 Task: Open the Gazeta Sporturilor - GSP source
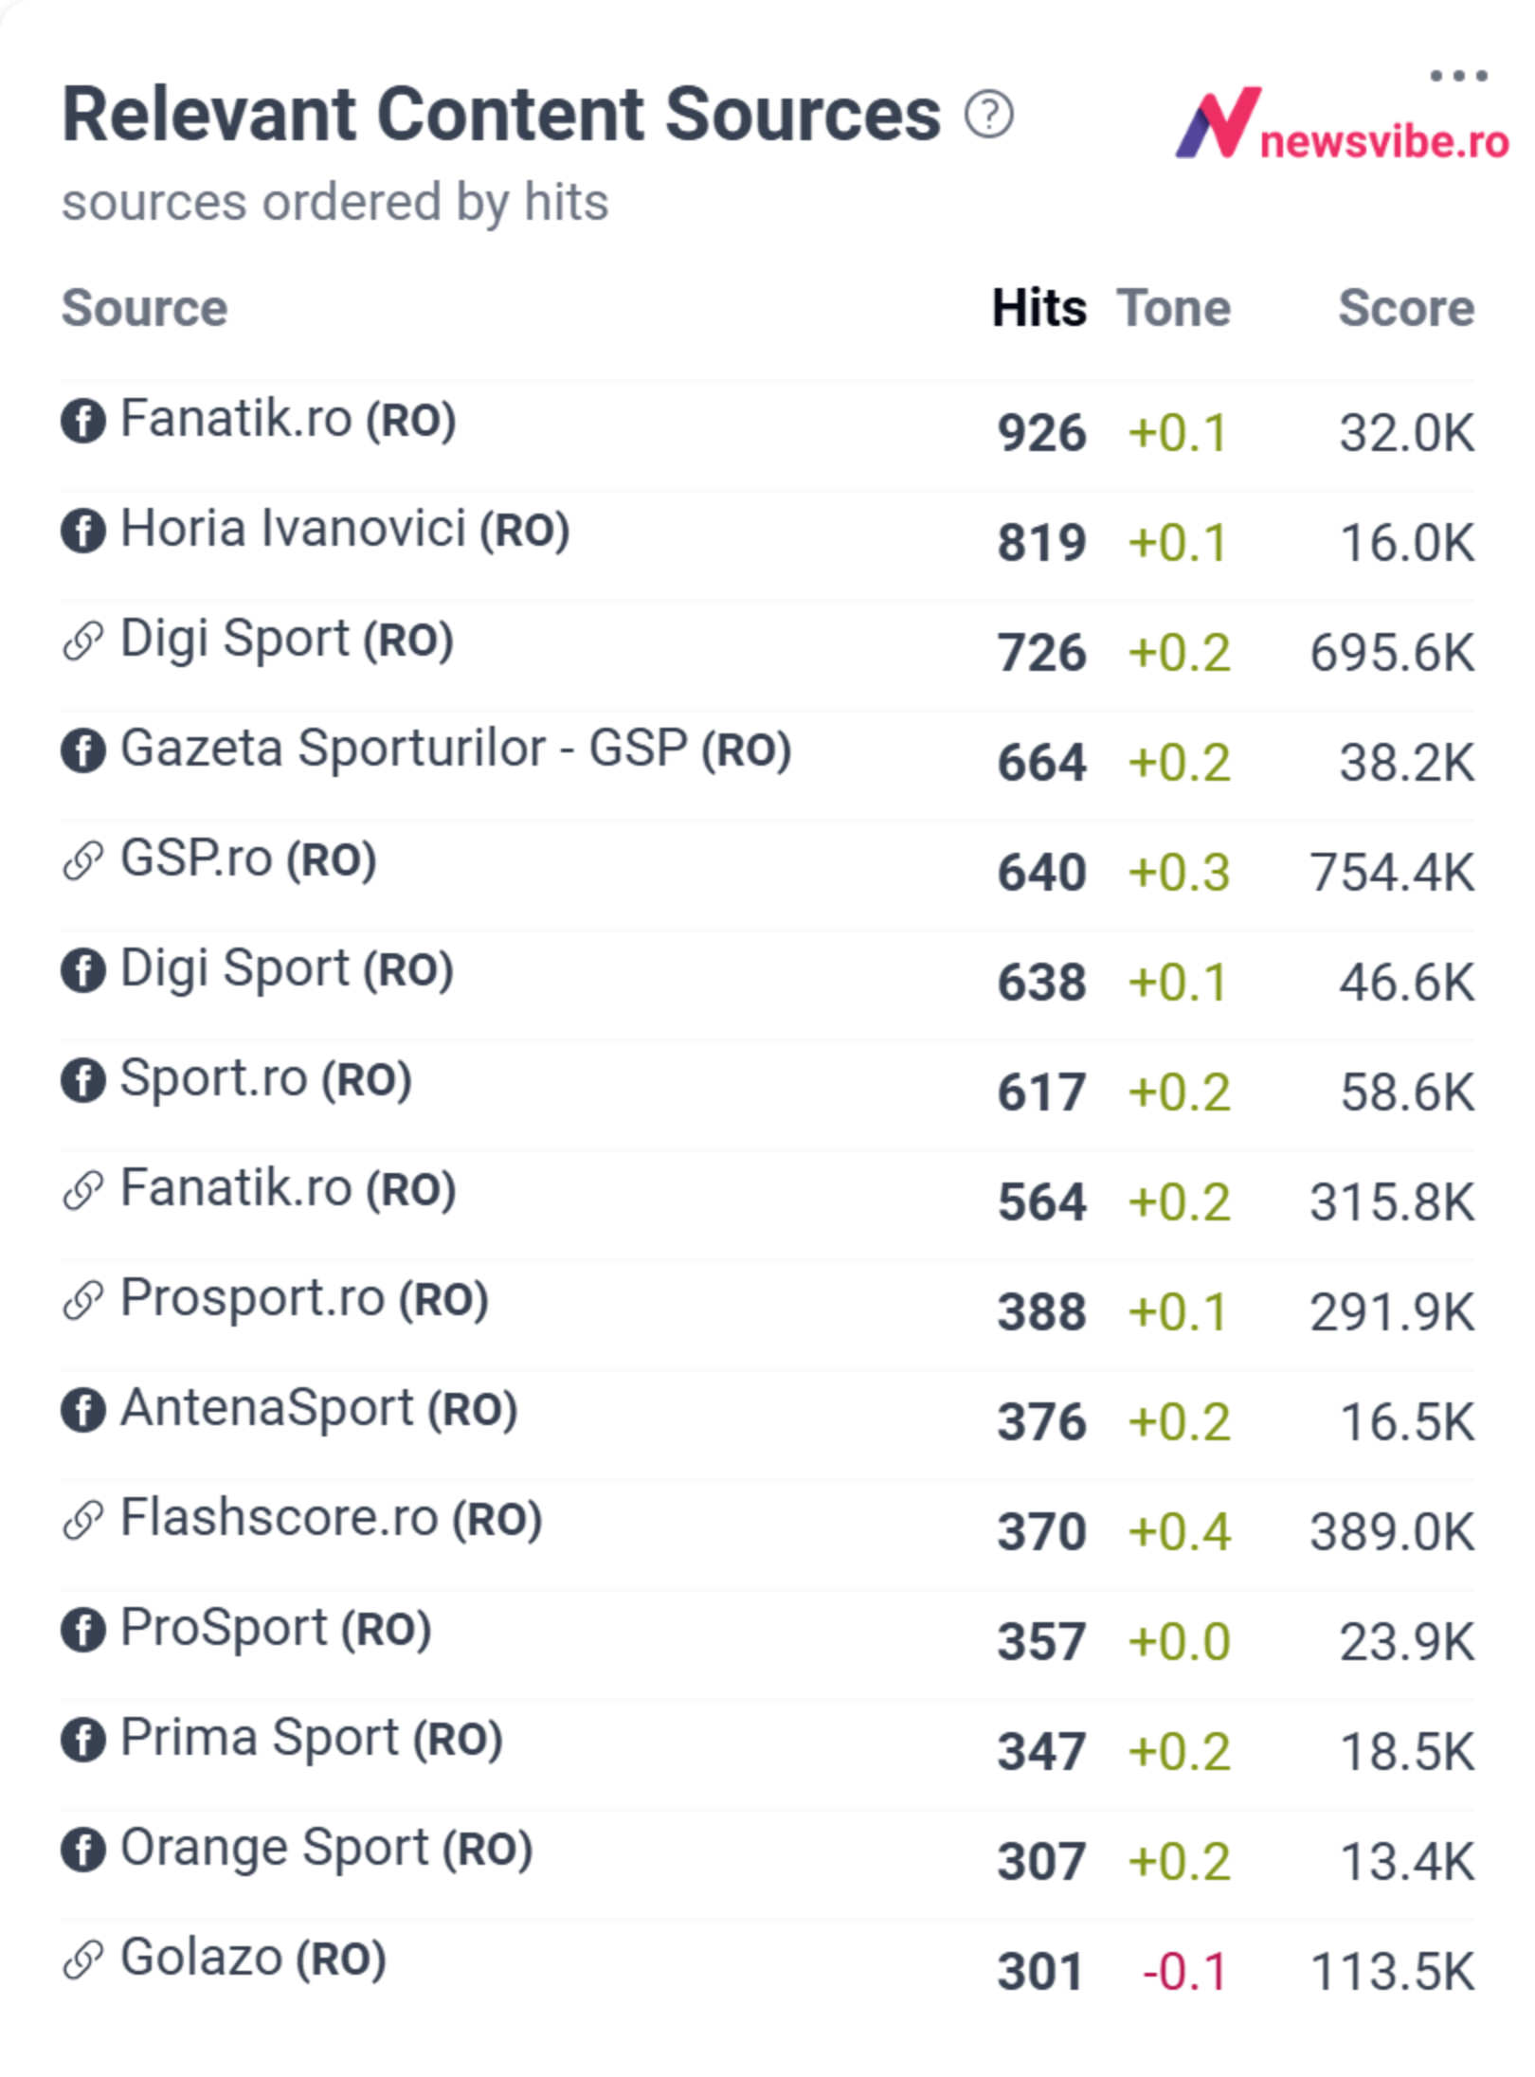456,750
